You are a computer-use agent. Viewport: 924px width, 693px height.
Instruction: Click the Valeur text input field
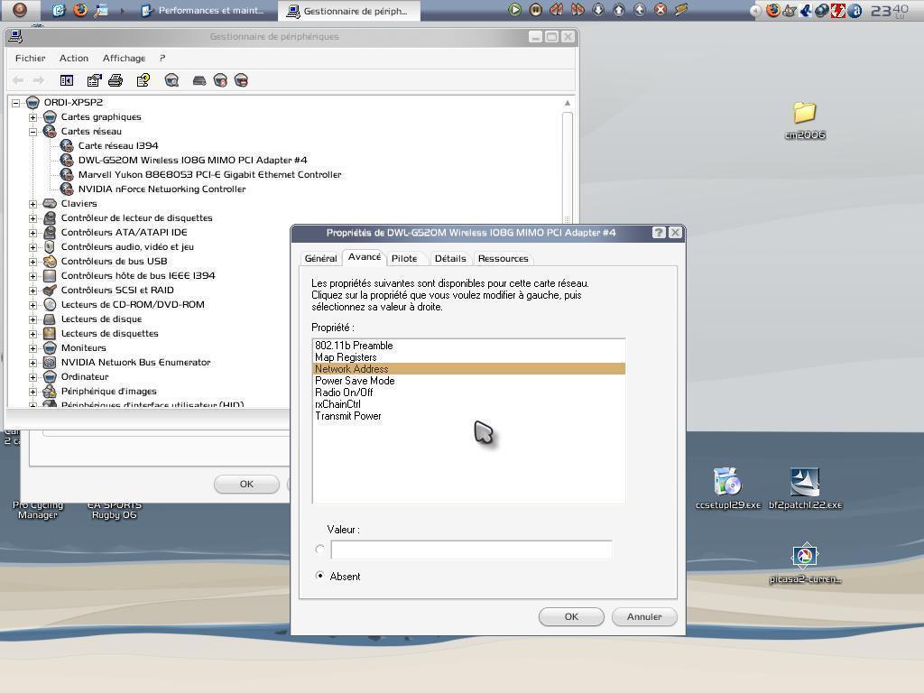click(x=471, y=550)
